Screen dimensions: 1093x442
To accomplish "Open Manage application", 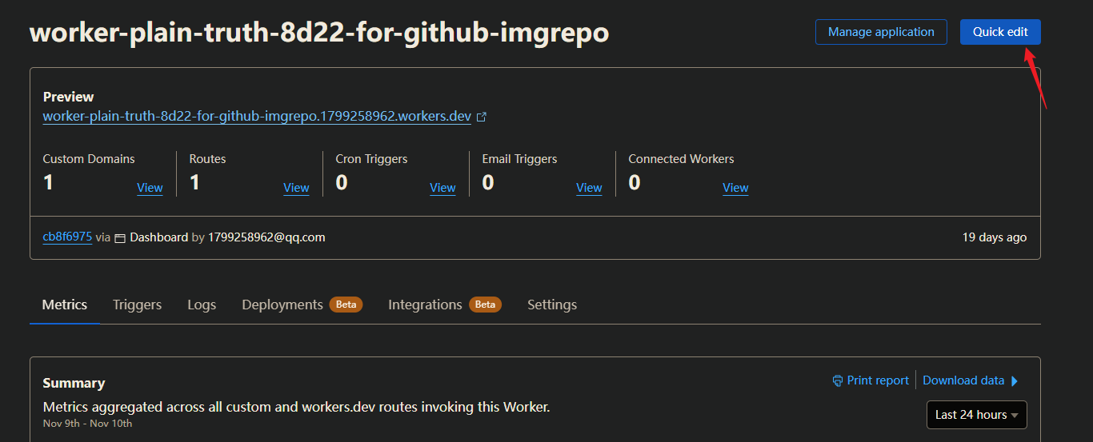I will point(881,32).
